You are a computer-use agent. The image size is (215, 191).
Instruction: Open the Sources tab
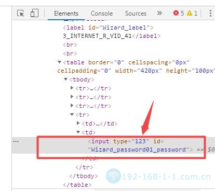(x=136, y=13)
